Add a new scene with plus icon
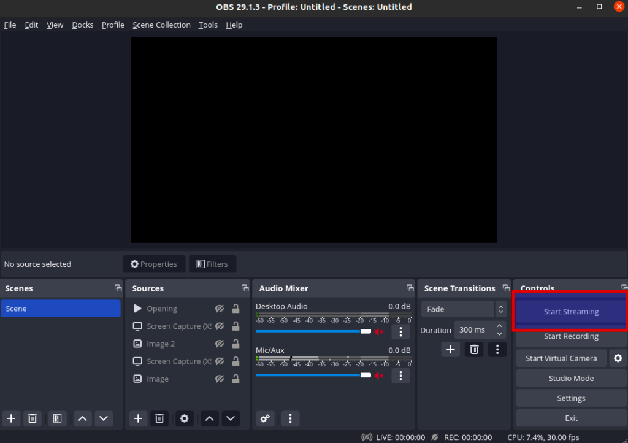The image size is (628, 443). [11, 418]
